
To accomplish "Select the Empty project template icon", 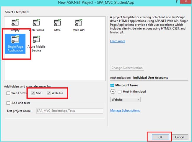I will (x=15, y=23).
